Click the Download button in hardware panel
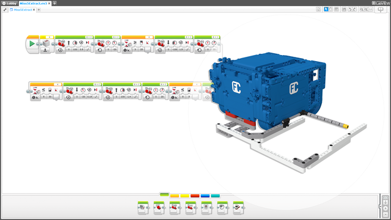 pyautogui.click(x=386, y=202)
